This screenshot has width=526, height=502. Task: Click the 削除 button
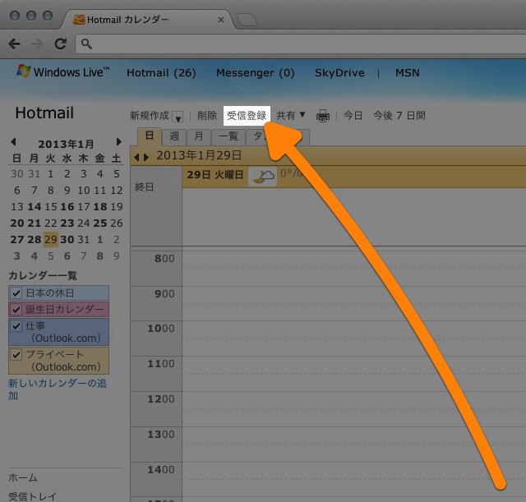click(x=207, y=115)
